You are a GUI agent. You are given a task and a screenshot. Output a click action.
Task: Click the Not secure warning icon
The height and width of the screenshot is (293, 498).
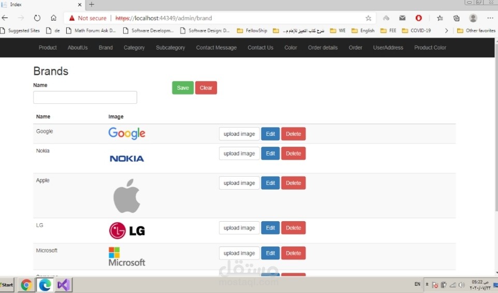72,18
